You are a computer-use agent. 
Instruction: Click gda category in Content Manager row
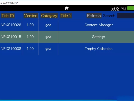(x=48, y=25)
